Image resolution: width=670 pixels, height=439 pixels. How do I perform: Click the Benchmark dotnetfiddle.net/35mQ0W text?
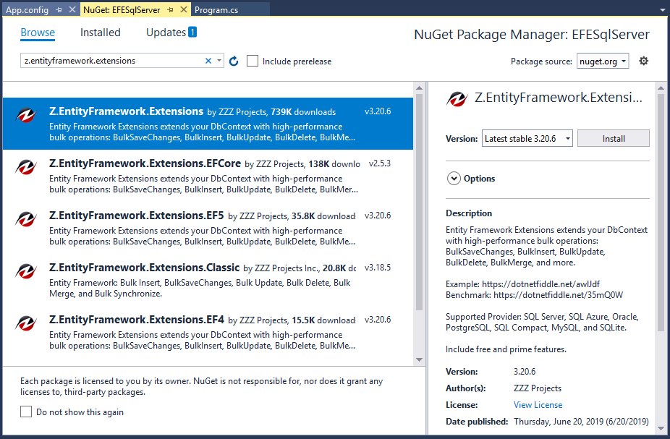tap(534, 295)
